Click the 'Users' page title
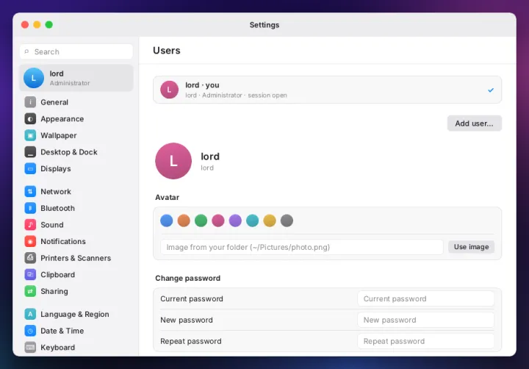The width and height of the screenshot is (529, 369). click(x=167, y=50)
